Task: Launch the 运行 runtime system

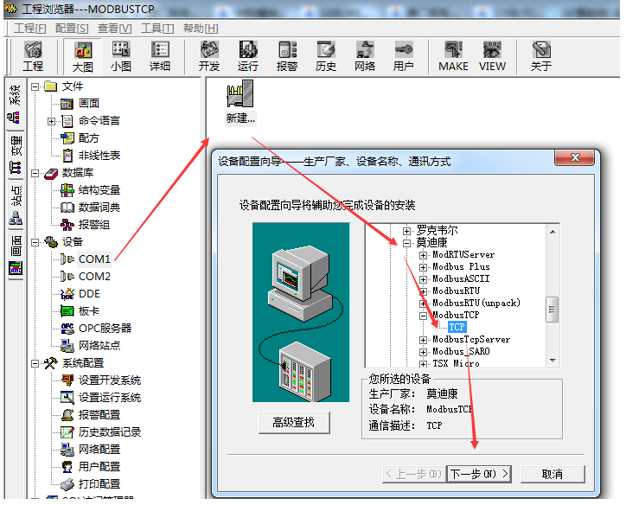Action: pyautogui.click(x=248, y=56)
